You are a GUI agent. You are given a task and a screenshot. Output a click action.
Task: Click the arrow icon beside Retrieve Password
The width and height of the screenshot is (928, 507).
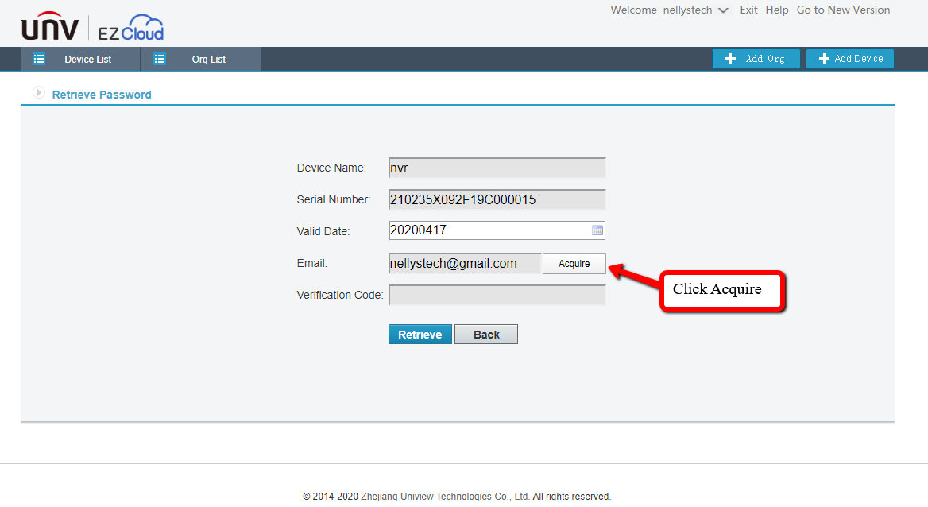coord(38,94)
